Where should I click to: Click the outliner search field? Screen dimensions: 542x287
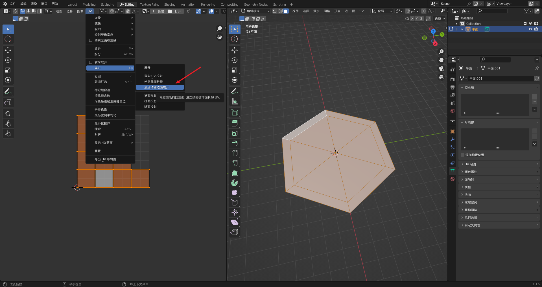pyautogui.click(x=491, y=11)
